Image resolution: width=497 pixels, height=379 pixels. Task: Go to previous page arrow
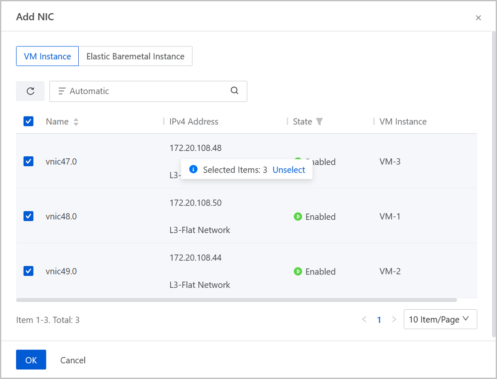364,320
